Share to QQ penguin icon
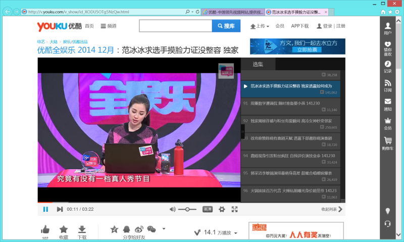The width and height of the screenshot is (404, 242). [127, 229]
